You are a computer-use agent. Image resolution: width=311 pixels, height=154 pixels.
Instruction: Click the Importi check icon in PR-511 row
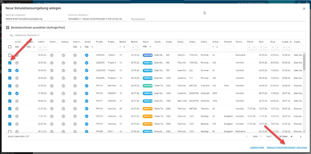(x=75, y=101)
